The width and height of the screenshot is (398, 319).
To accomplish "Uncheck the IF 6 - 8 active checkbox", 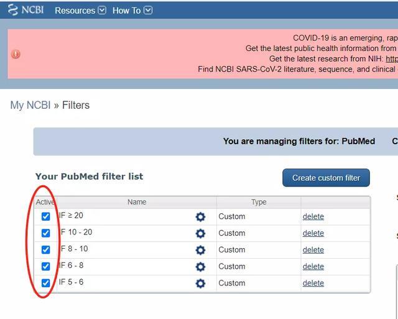I will (x=45, y=266).
